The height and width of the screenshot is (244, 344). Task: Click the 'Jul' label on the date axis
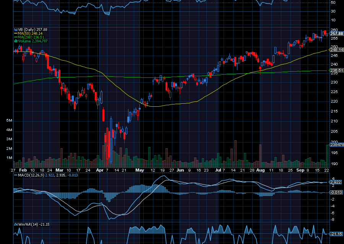click(218, 170)
